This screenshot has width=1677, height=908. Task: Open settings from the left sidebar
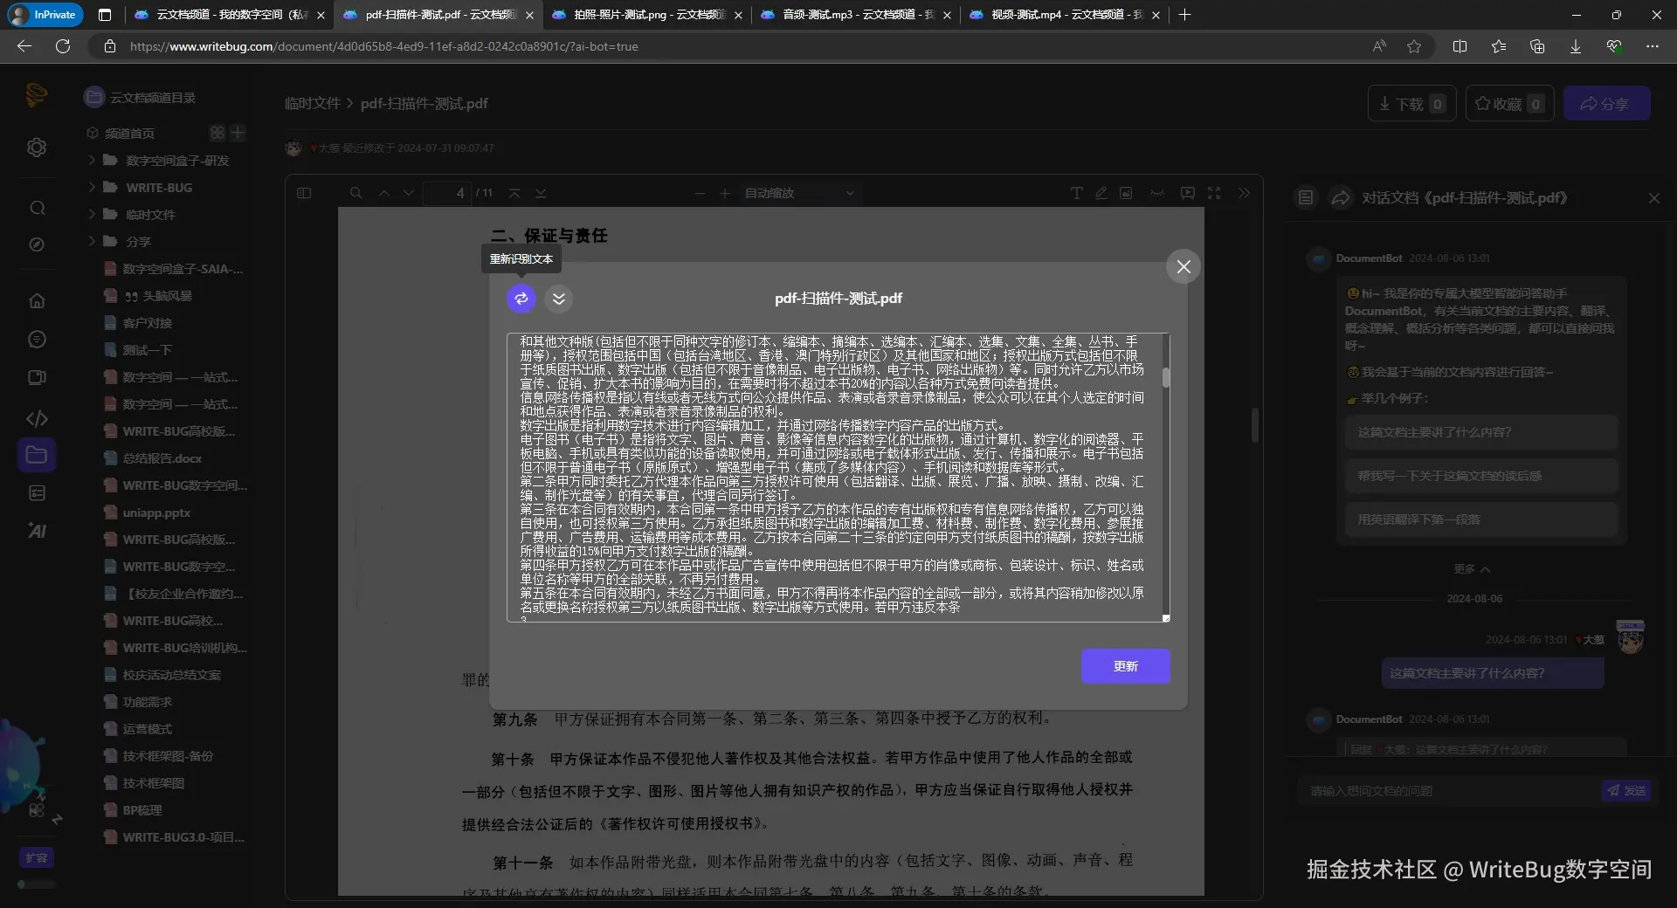(37, 147)
